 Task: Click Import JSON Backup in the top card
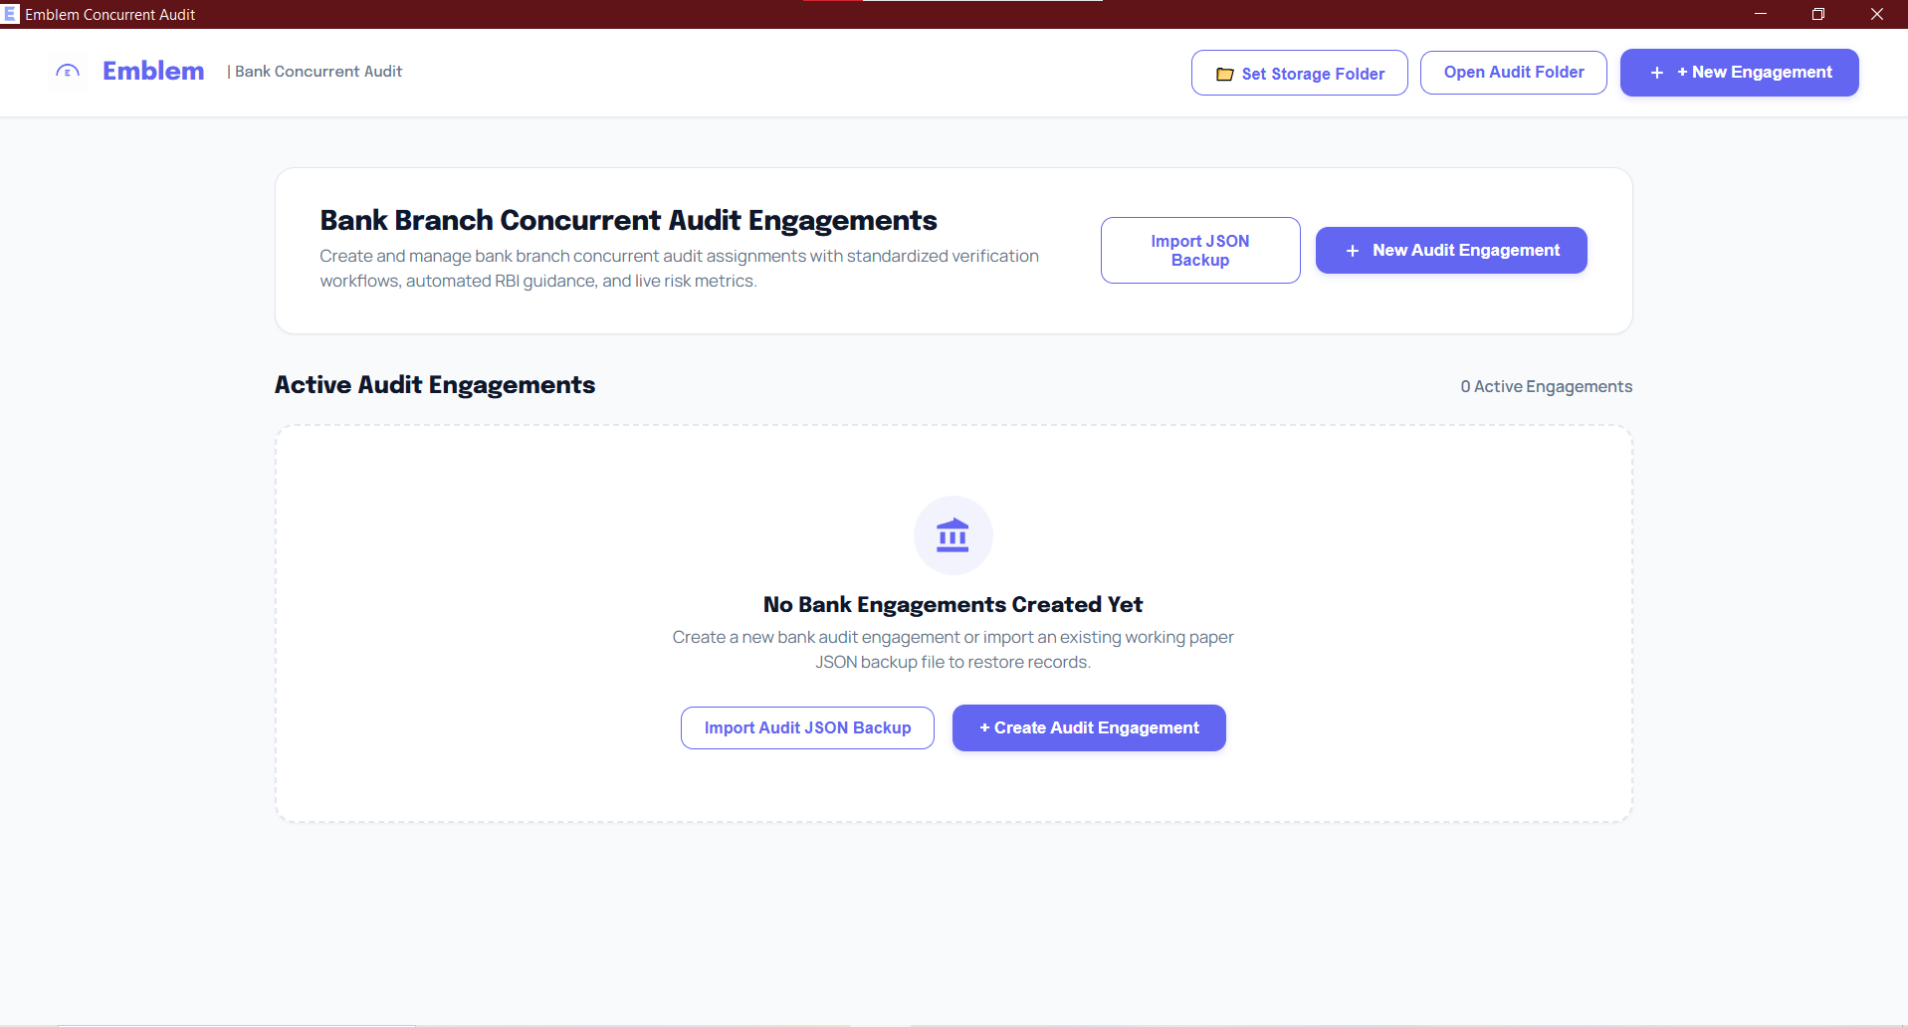1199,250
